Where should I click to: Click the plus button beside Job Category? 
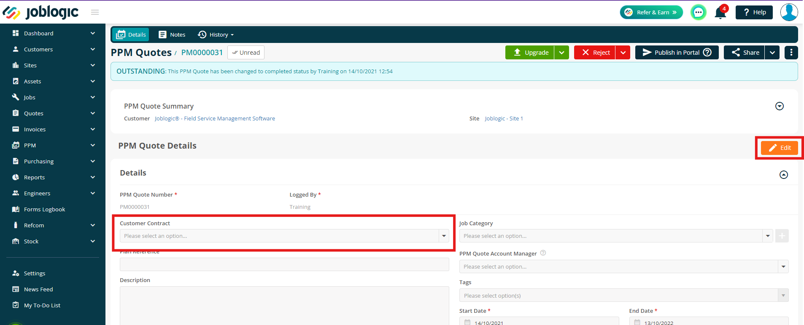[x=782, y=236]
